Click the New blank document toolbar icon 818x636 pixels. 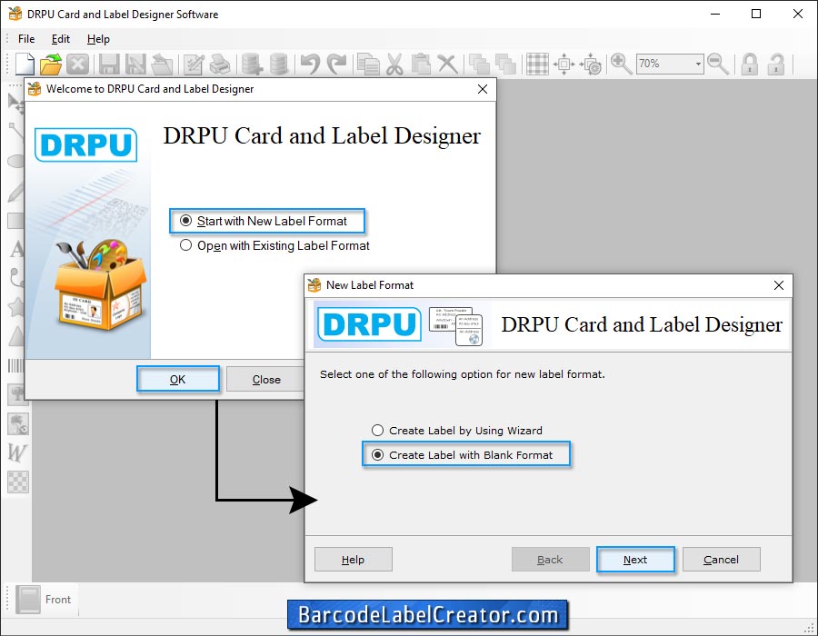click(x=25, y=65)
